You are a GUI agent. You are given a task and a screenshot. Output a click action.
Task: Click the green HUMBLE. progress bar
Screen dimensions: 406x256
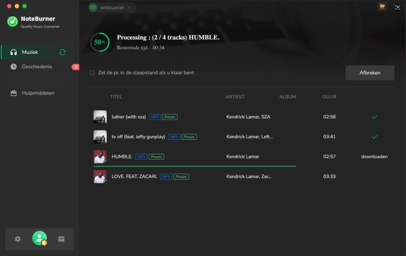pos(195,166)
